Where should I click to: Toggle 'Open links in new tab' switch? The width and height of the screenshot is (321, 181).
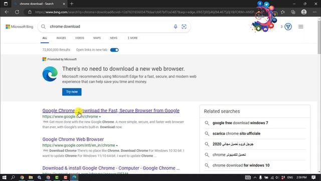click(114, 50)
